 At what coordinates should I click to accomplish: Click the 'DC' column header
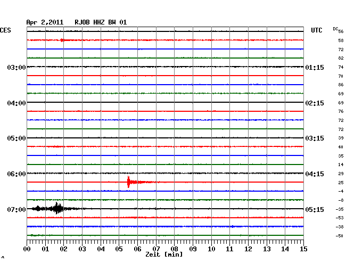(x=335, y=29)
